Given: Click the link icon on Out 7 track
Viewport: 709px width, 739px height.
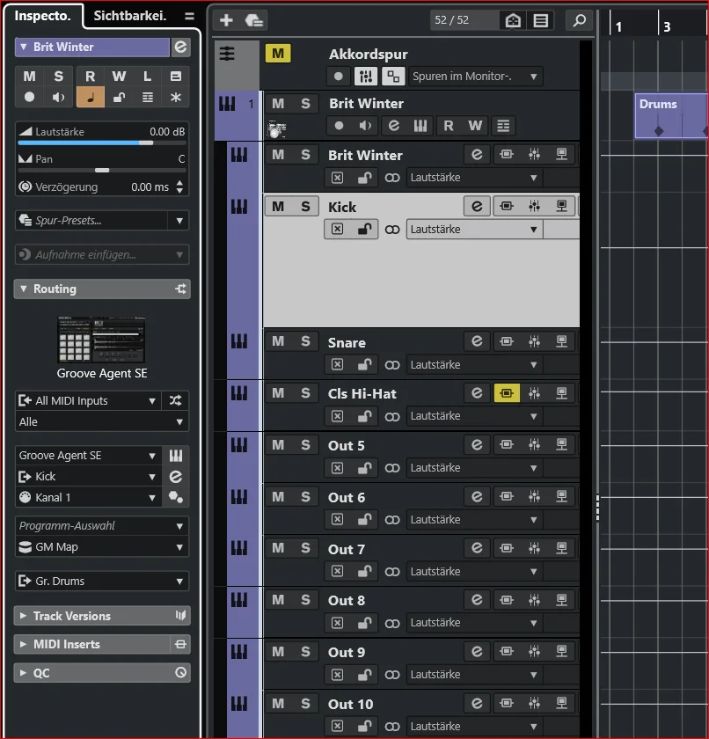Looking at the screenshot, I should tap(392, 571).
